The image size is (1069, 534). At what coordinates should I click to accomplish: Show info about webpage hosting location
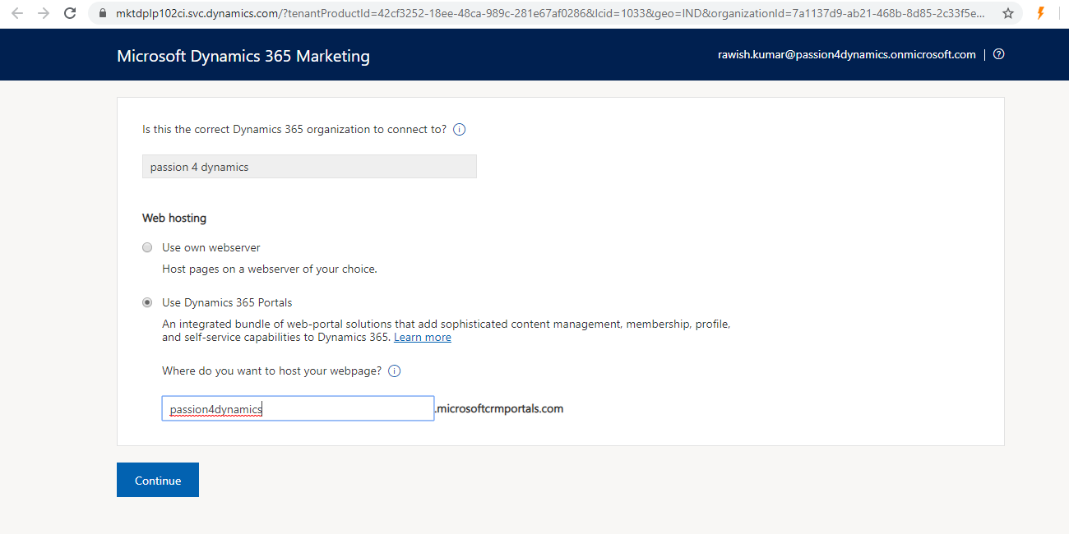394,371
